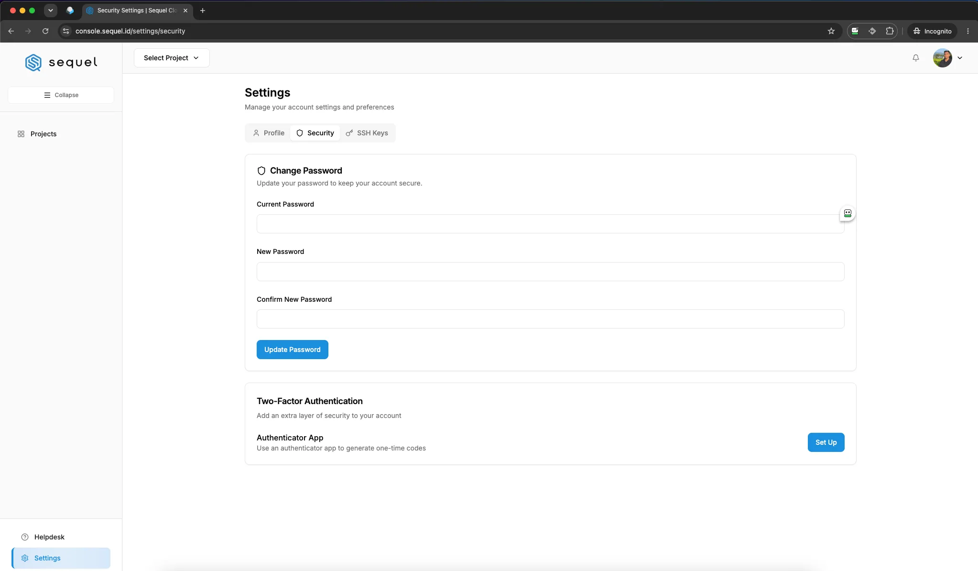The width and height of the screenshot is (978, 571).
Task: Switch to the SSH Keys tab
Action: pos(367,133)
